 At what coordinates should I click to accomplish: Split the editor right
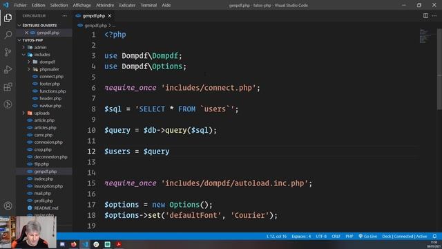tap(425, 16)
